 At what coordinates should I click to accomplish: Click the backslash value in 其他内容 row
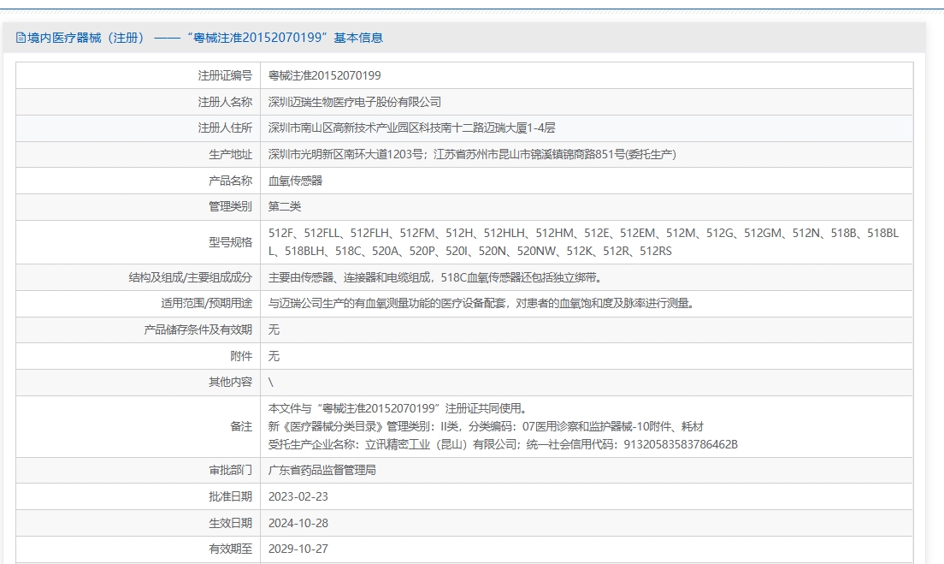tap(271, 382)
